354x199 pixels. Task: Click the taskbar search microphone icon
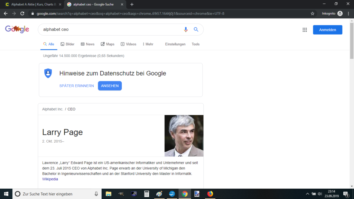click(x=96, y=194)
